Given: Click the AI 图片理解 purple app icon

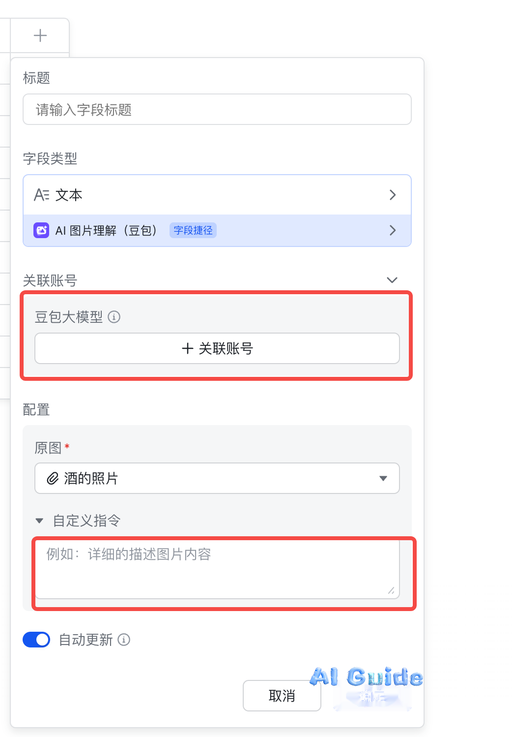Looking at the screenshot, I should pos(41,230).
